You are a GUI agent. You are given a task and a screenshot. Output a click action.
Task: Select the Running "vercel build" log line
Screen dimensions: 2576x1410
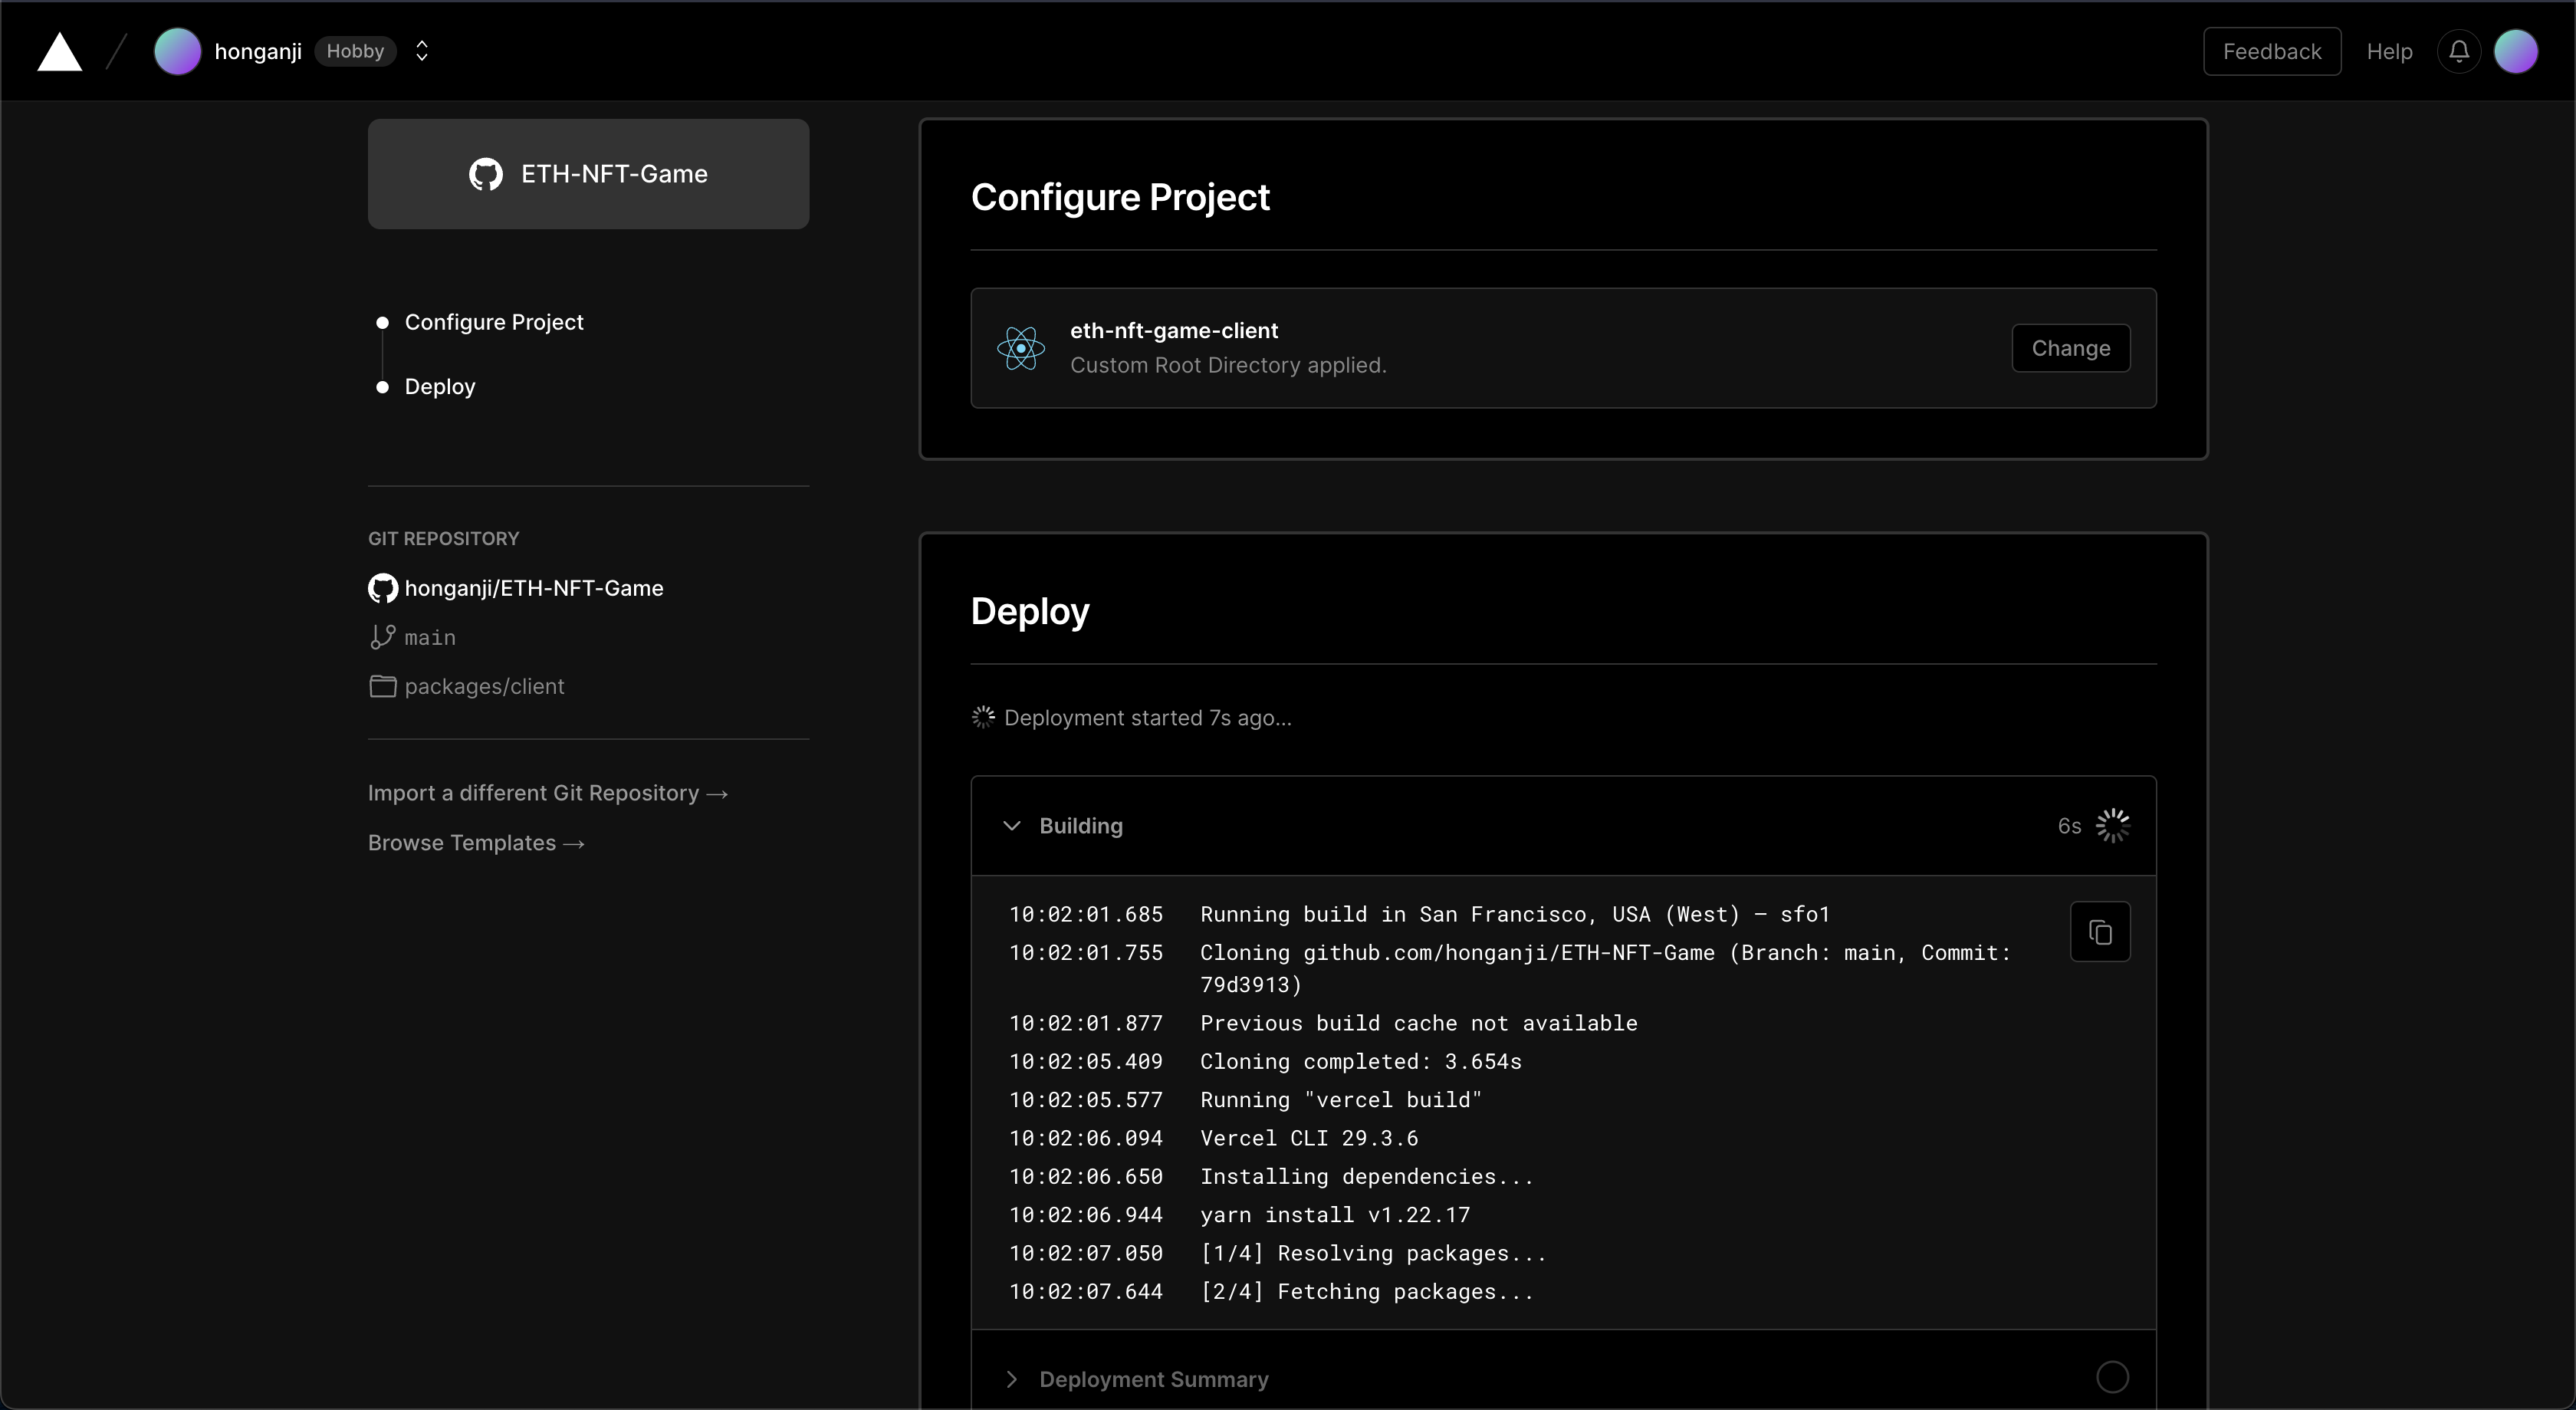click(1341, 1100)
